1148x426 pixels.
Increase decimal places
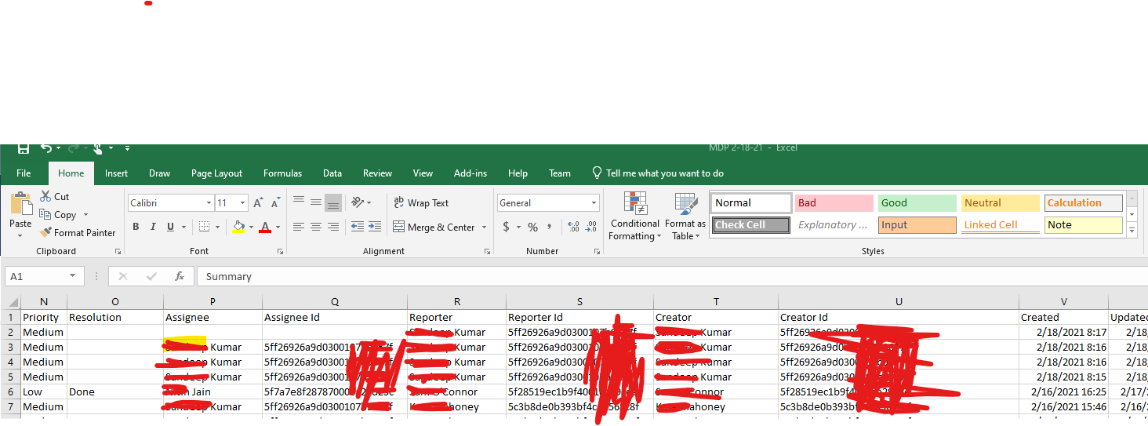click(573, 227)
